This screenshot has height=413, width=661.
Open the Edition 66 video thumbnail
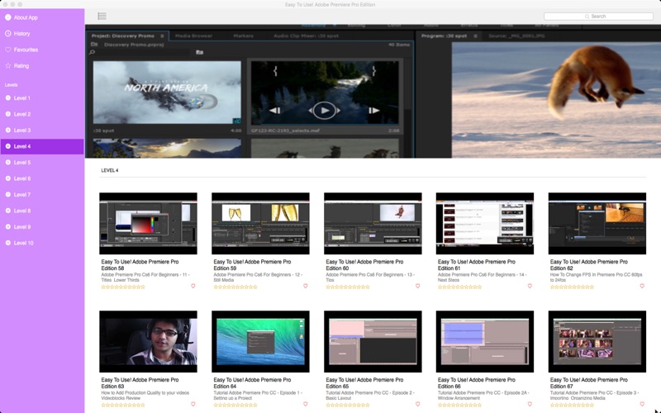point(485,341)
